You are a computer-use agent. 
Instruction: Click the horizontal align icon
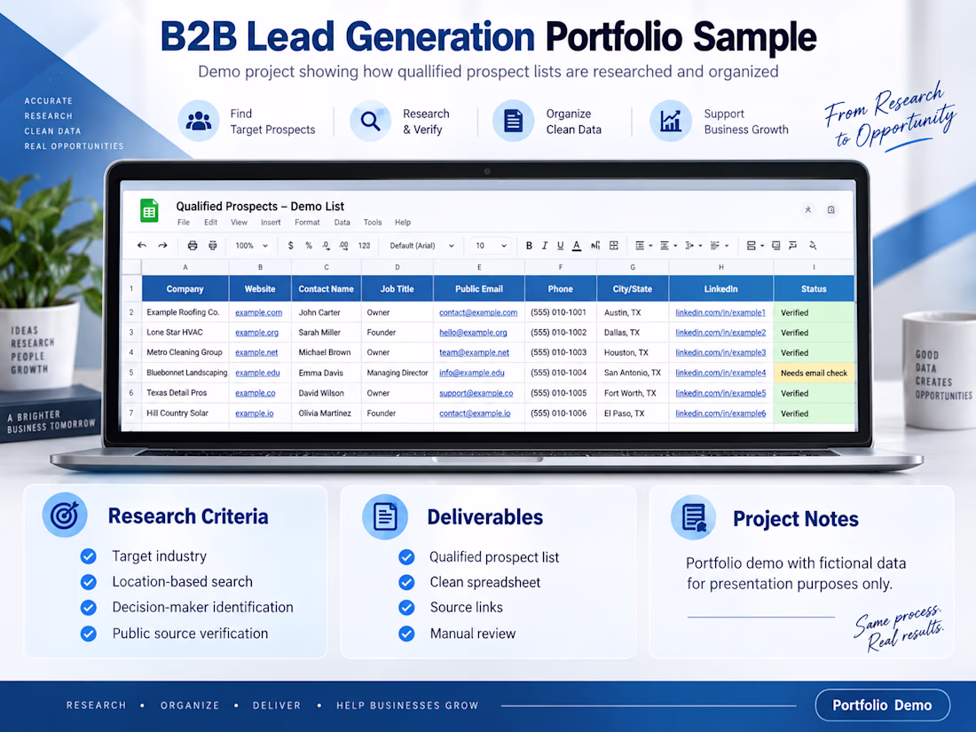(639, 245)
